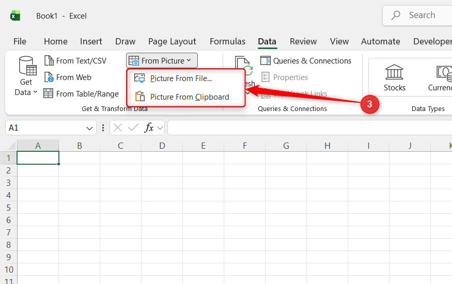Switch to the Insert tab
The image size is (452, 284).
click(91, 41)
